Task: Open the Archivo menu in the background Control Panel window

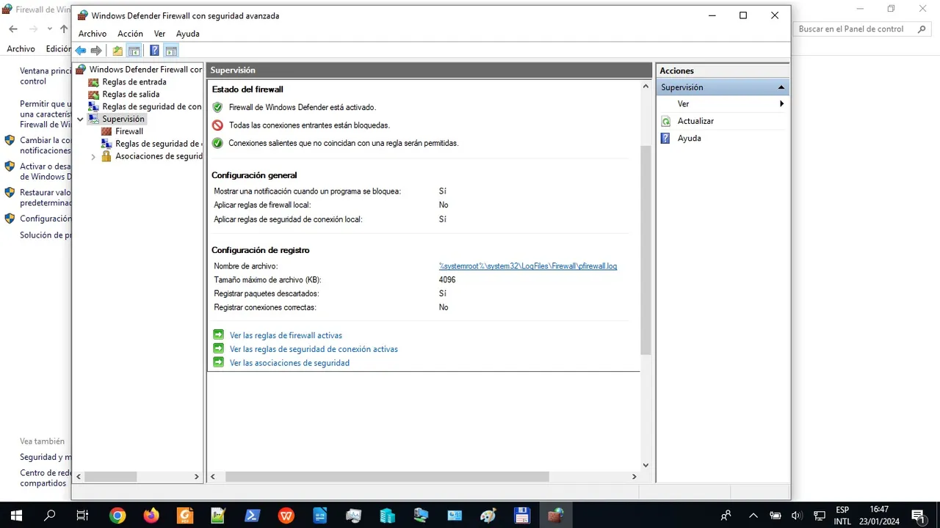Action: tap(21, 49)
